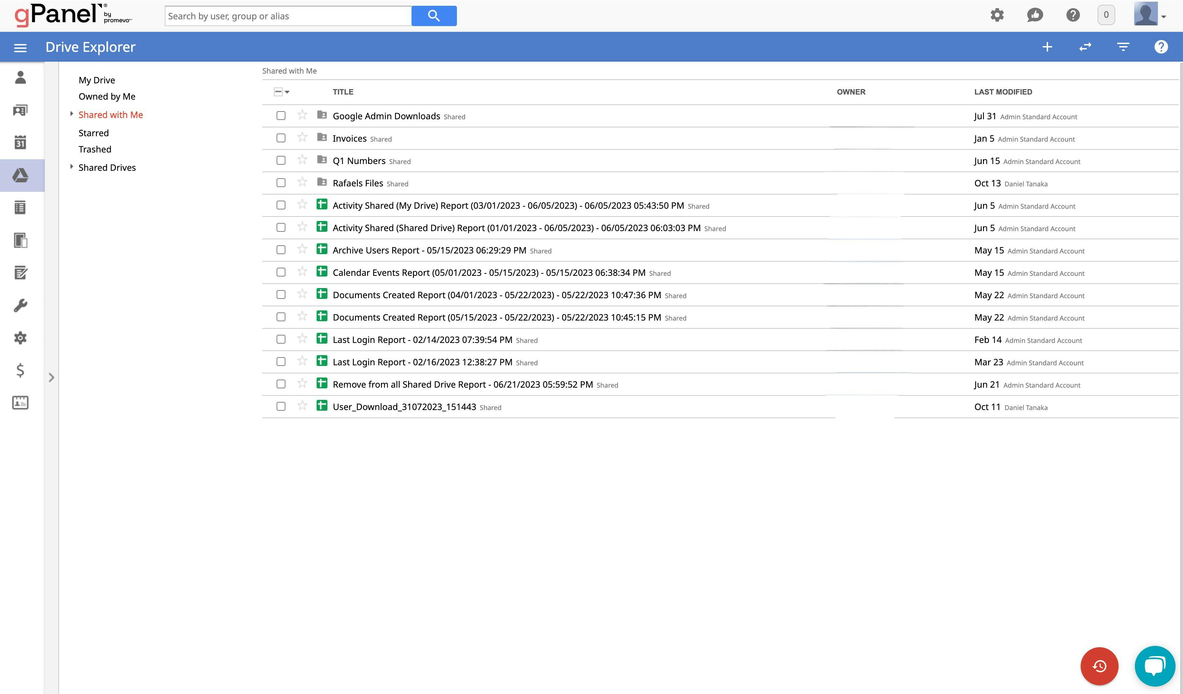Click the blue search magnifier button

point(433,16)
